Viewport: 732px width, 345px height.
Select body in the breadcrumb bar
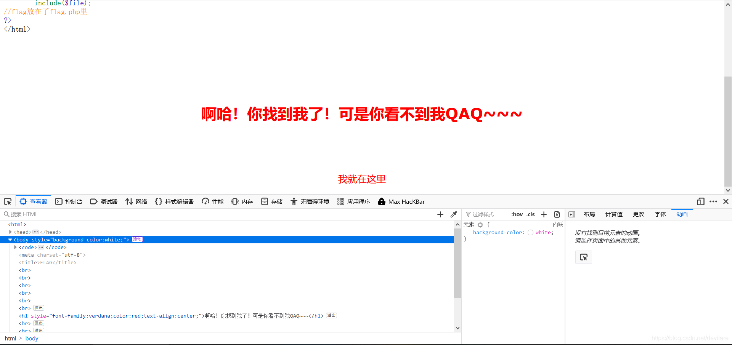click(x=32, y=338)
